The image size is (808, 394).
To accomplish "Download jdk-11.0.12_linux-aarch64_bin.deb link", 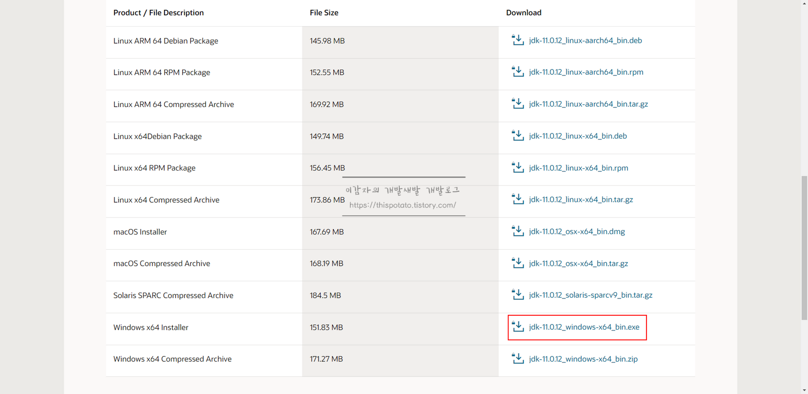I will (585, 40).
